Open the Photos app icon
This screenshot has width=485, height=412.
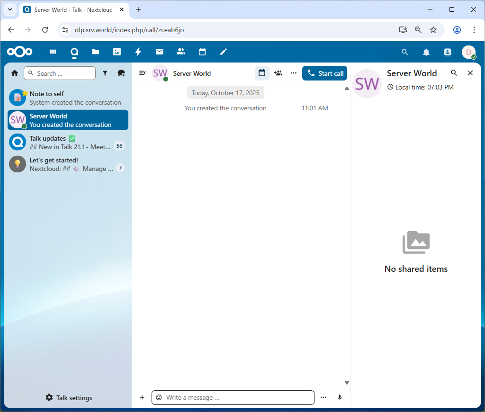(x=117, y=52)
